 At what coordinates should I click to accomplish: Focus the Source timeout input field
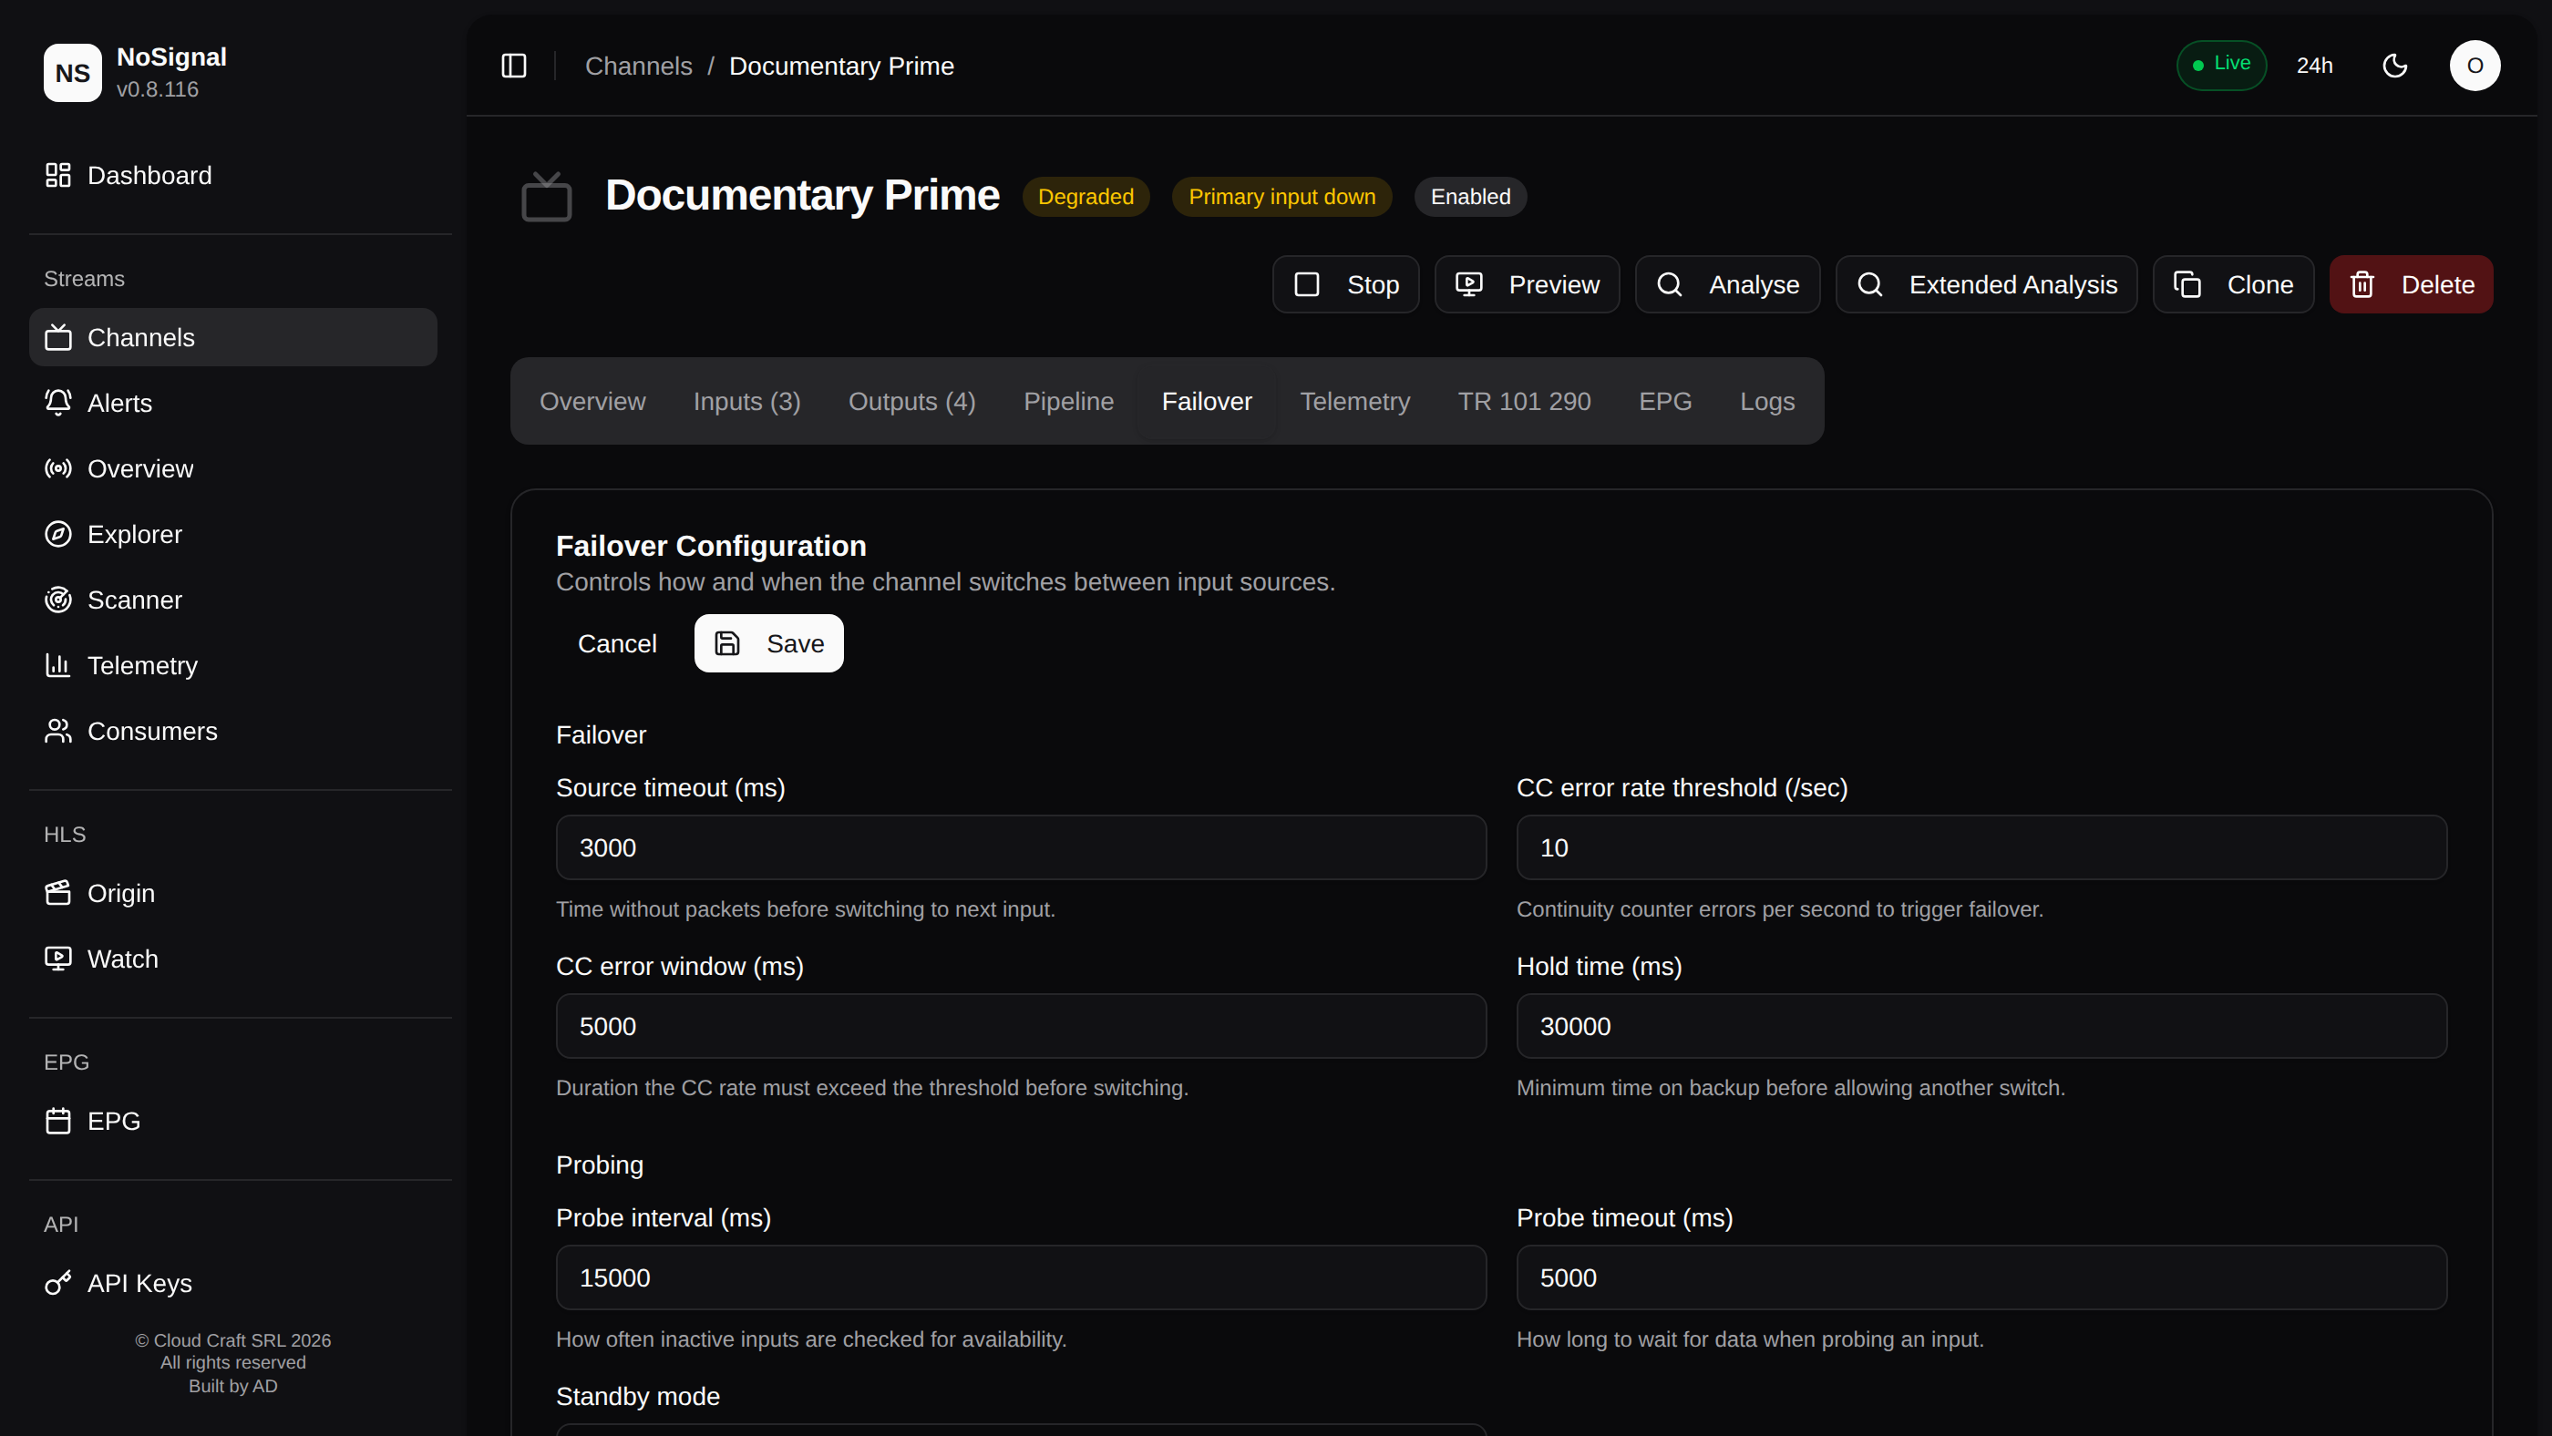coord(1021,847)
